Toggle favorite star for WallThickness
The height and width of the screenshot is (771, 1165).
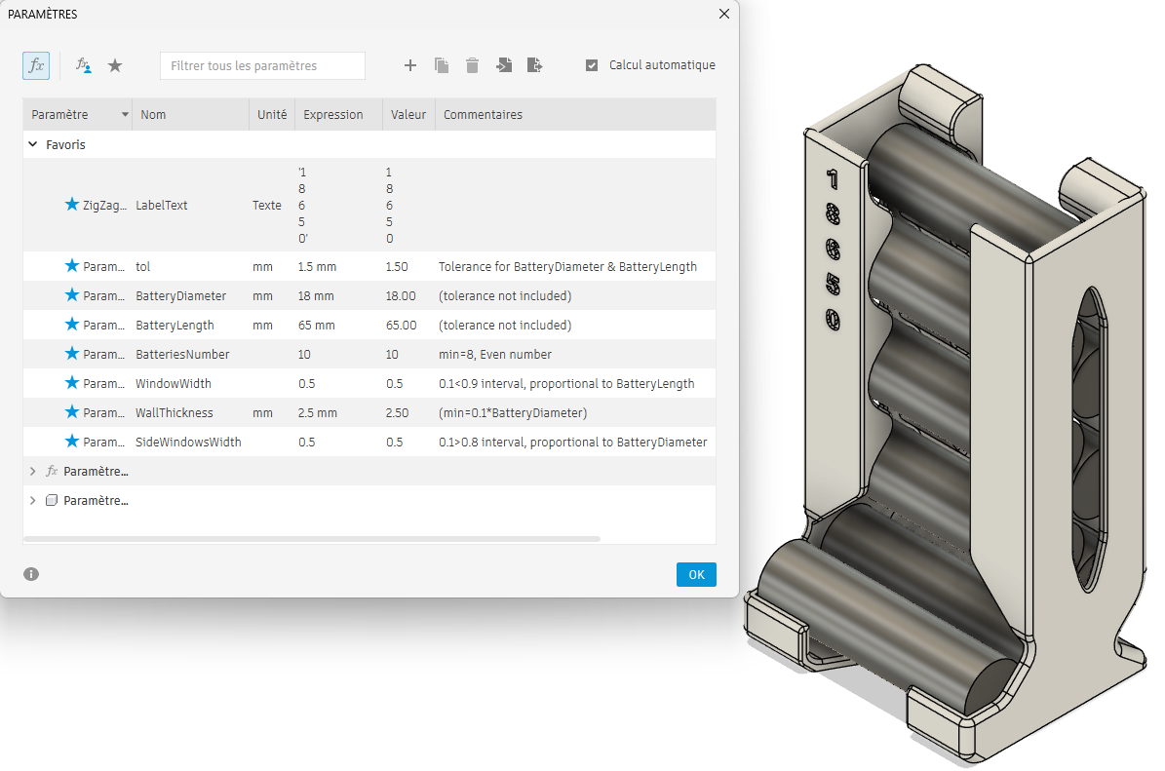(x=72, y=412)
